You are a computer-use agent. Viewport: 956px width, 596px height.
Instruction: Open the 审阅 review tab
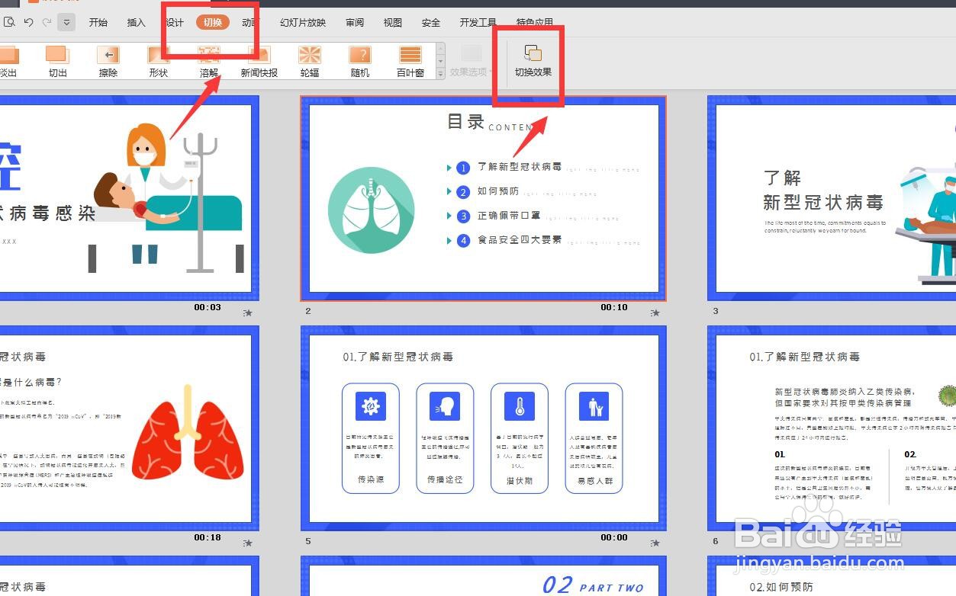355,22
